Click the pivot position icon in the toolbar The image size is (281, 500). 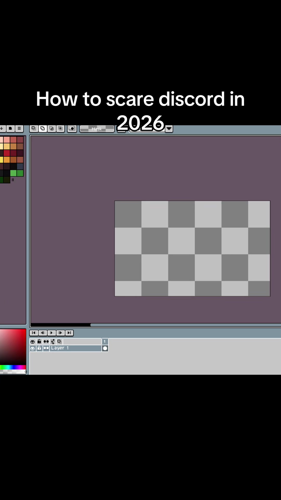click(x=72, y=128)
